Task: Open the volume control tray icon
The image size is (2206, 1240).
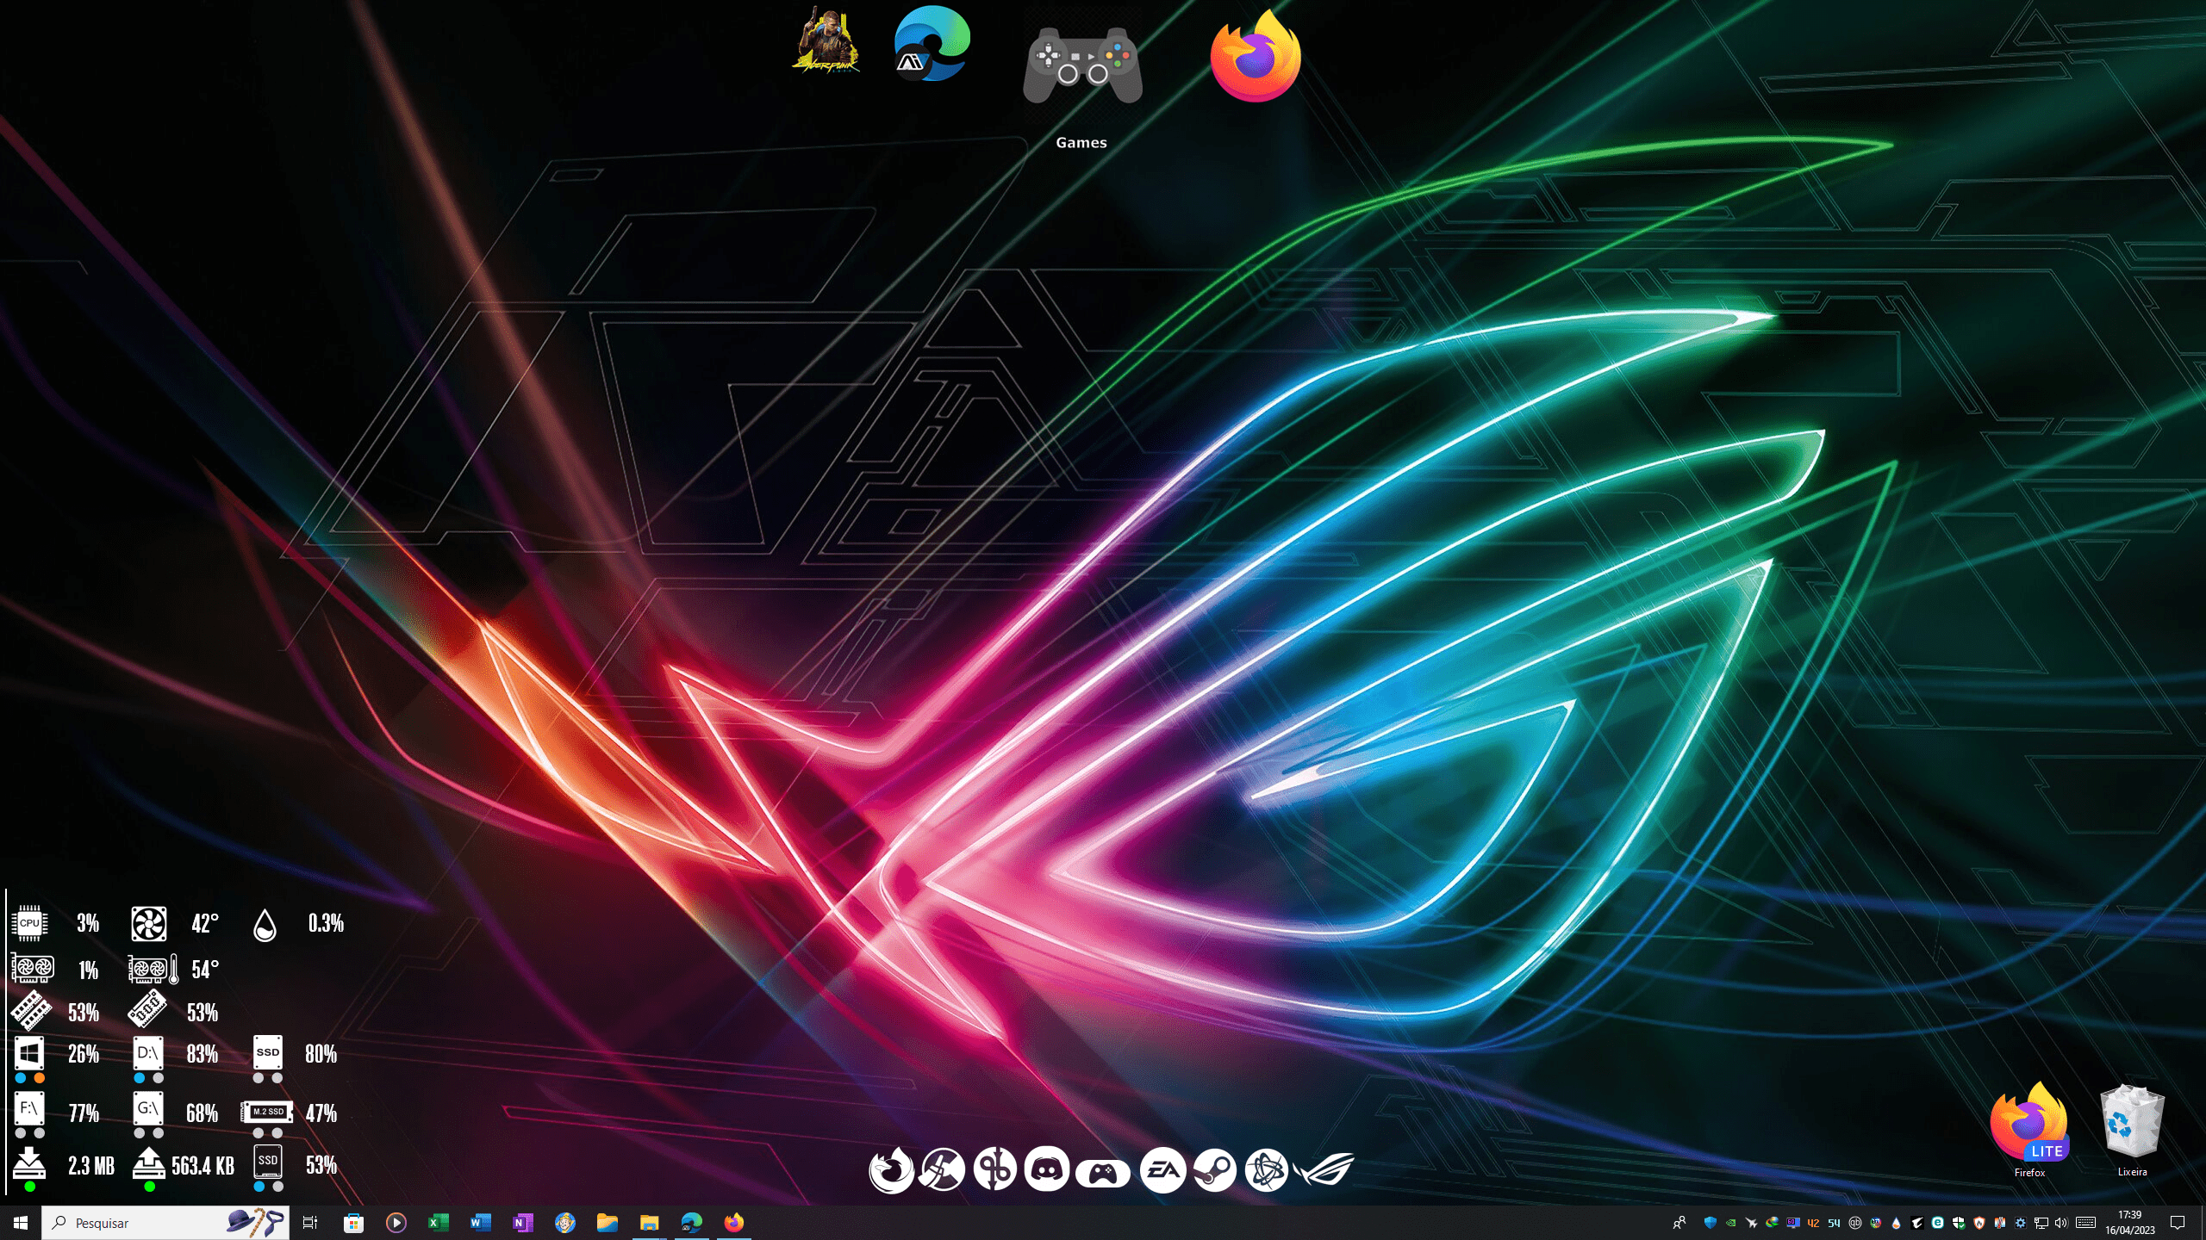Action: 2061,1223
